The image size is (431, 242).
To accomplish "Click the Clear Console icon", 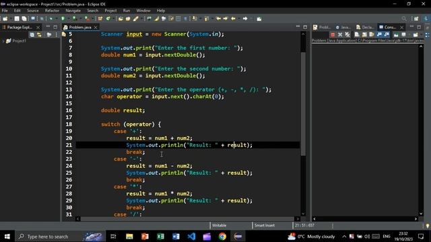I will (x=357, y=34).
